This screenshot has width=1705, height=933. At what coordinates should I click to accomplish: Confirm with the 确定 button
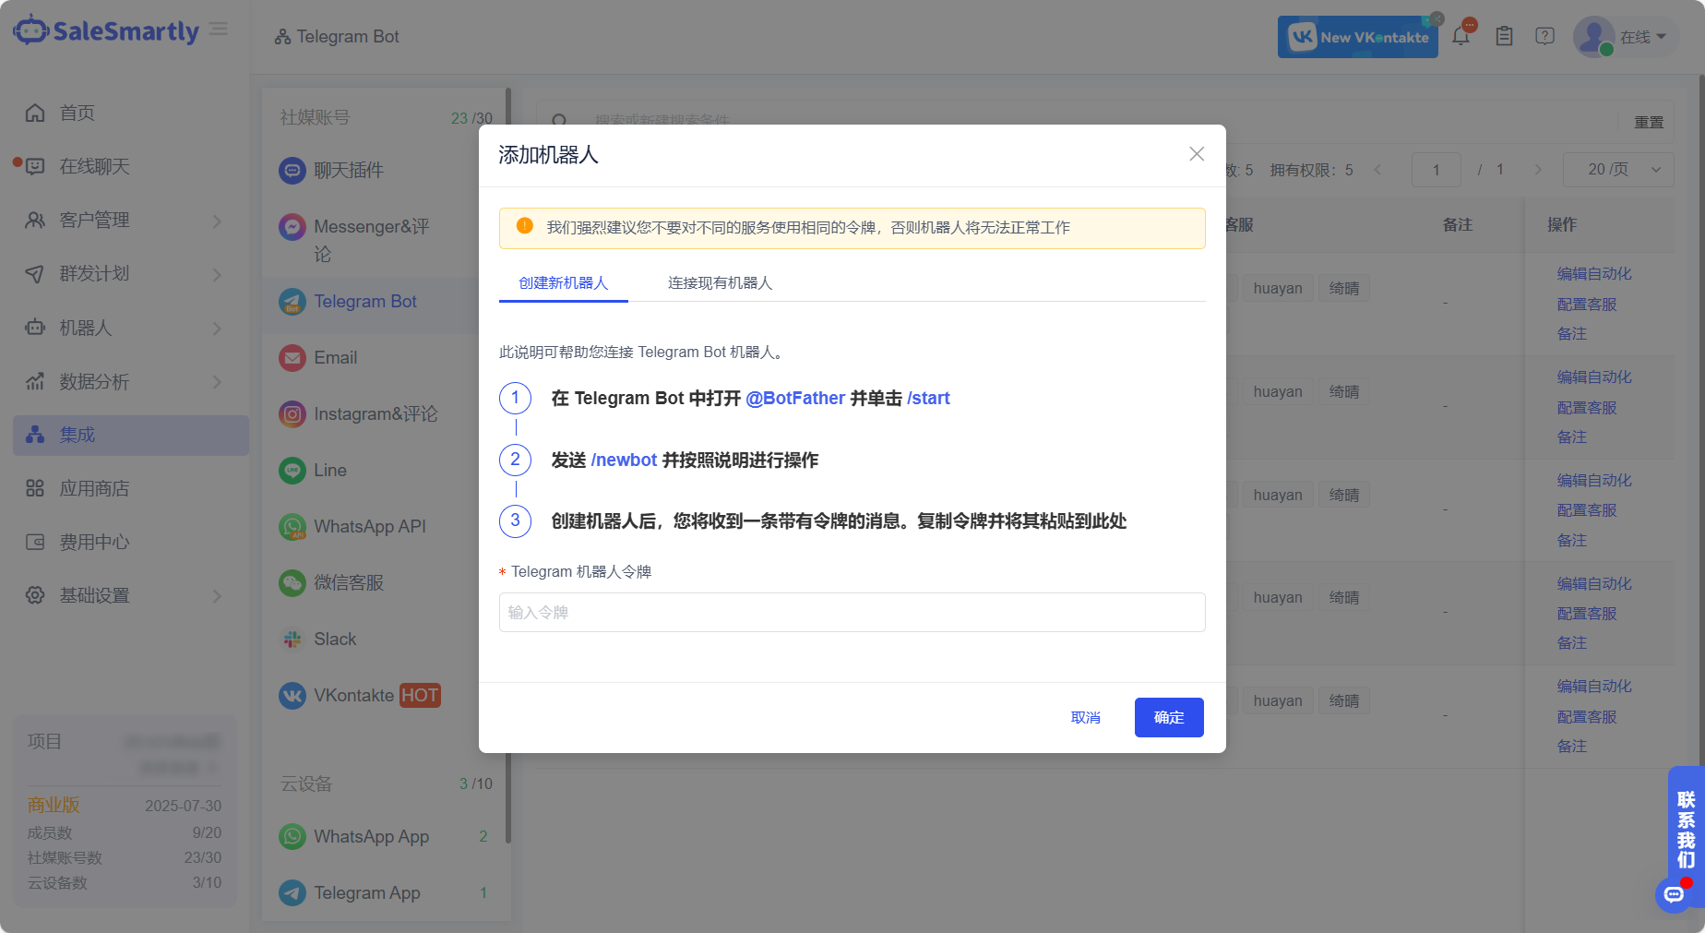1169,717
